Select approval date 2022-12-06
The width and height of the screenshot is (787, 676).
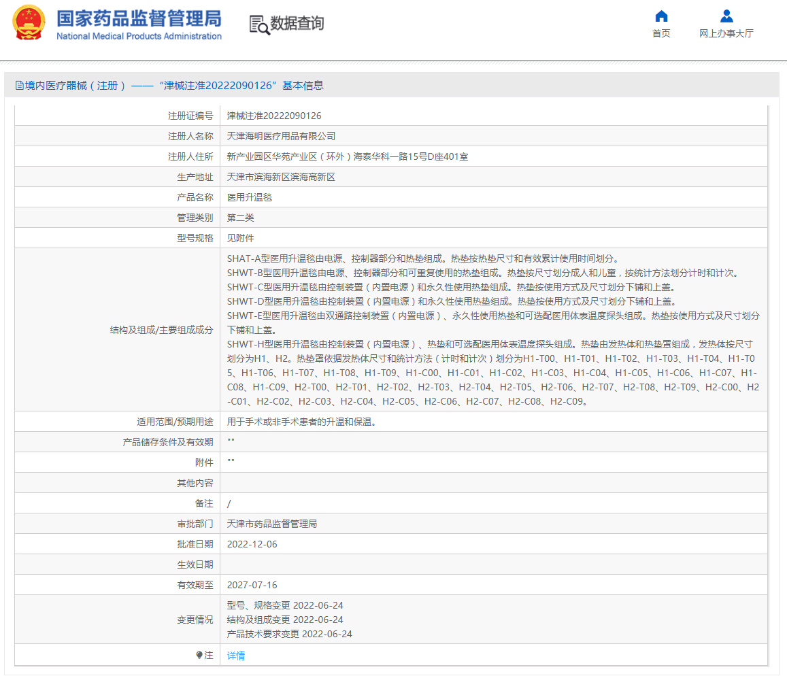coord(252,544)
